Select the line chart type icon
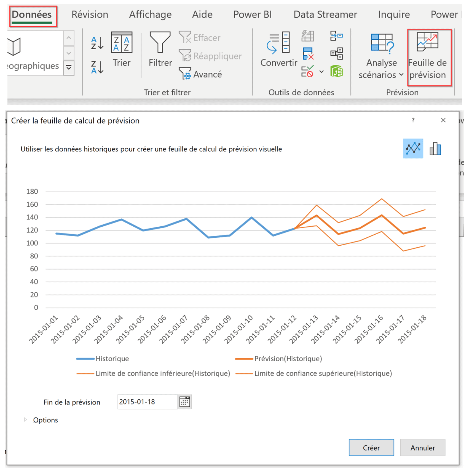The image size is (469, 472). pos(413,149)
